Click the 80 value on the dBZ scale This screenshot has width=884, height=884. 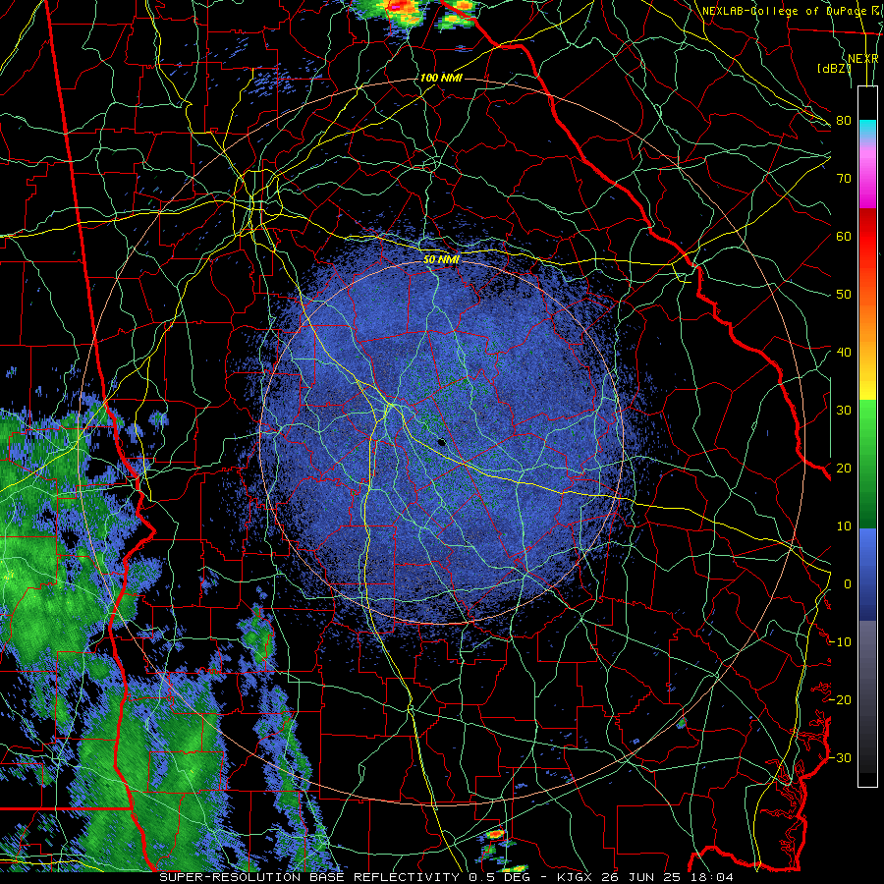(x=844, y=121)
